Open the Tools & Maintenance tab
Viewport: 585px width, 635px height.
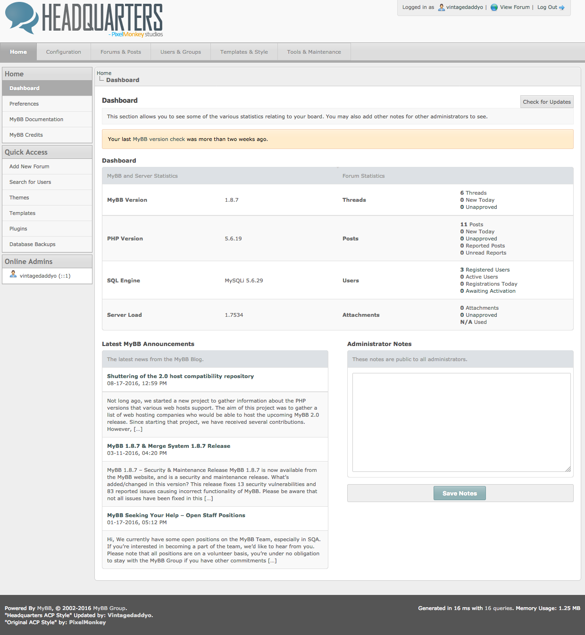pyautogui.click(x=314, y=52)
